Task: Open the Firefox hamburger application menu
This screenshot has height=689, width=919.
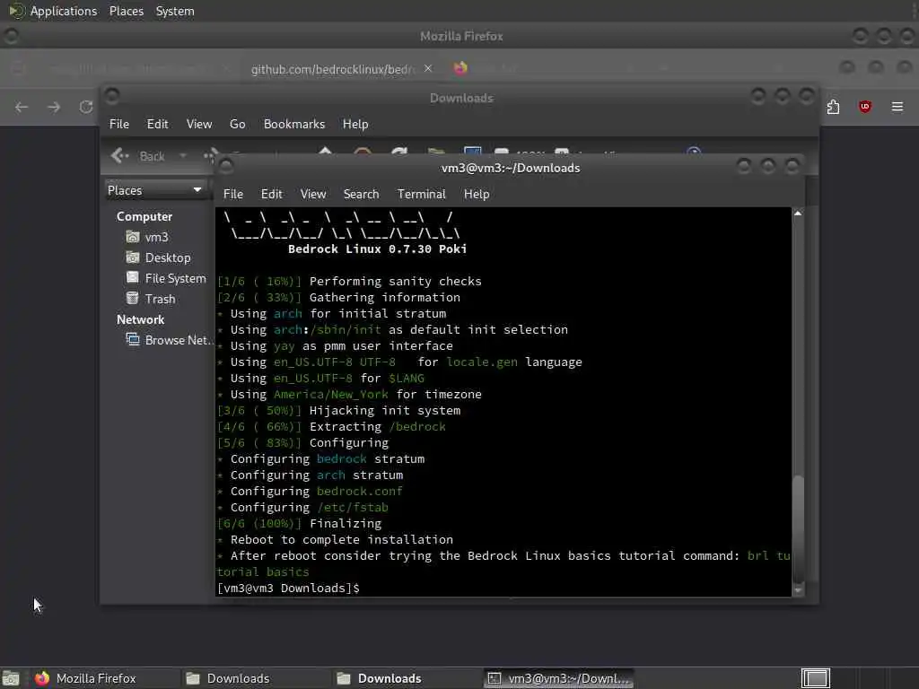Action: pyautogui.click(x=897, y=107)
